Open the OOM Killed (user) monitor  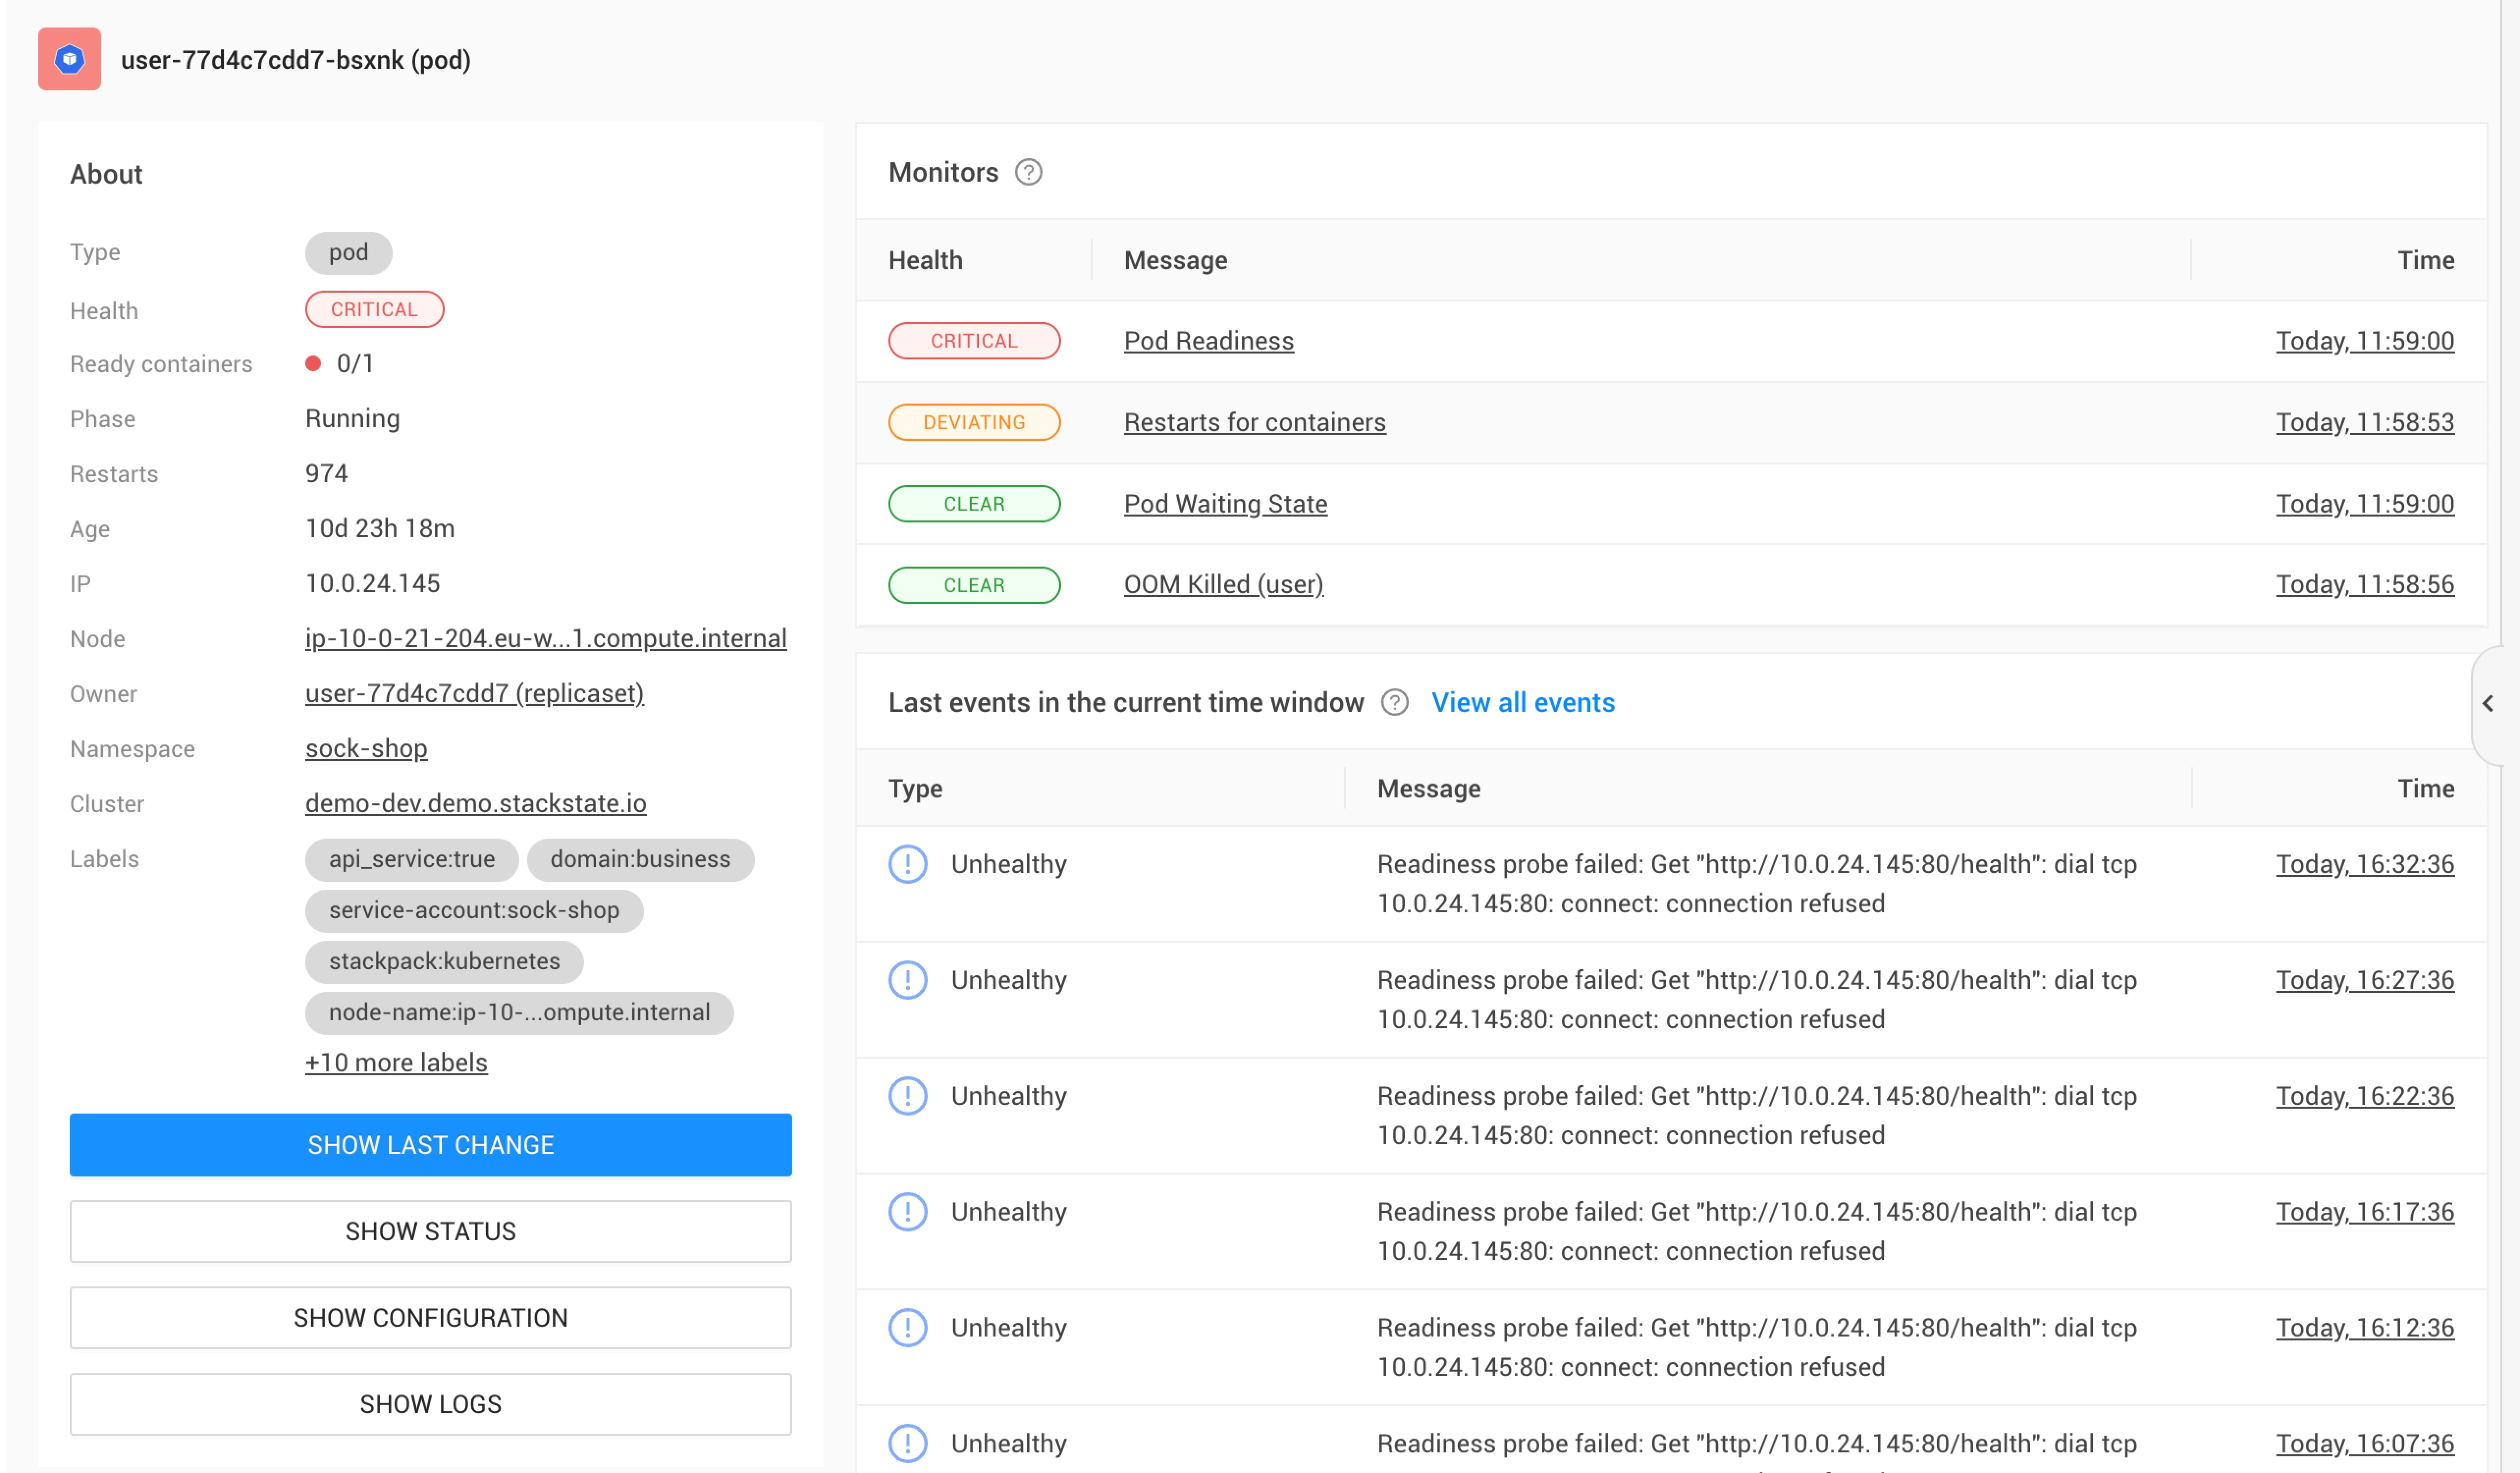pyautogui.click(x=1223, y=585)
